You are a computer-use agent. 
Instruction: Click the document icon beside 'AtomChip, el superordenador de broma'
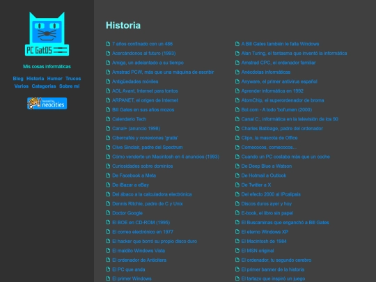237,100
